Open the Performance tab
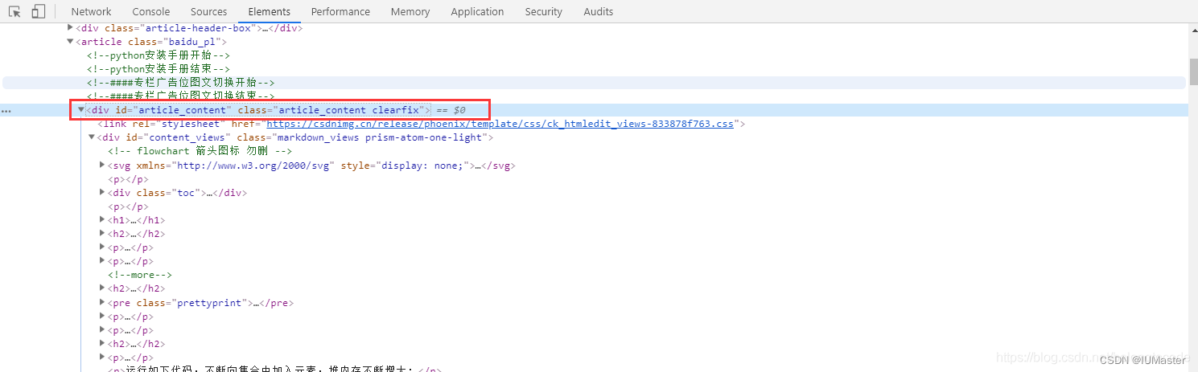1198x372 pixels. pos(340,11)
